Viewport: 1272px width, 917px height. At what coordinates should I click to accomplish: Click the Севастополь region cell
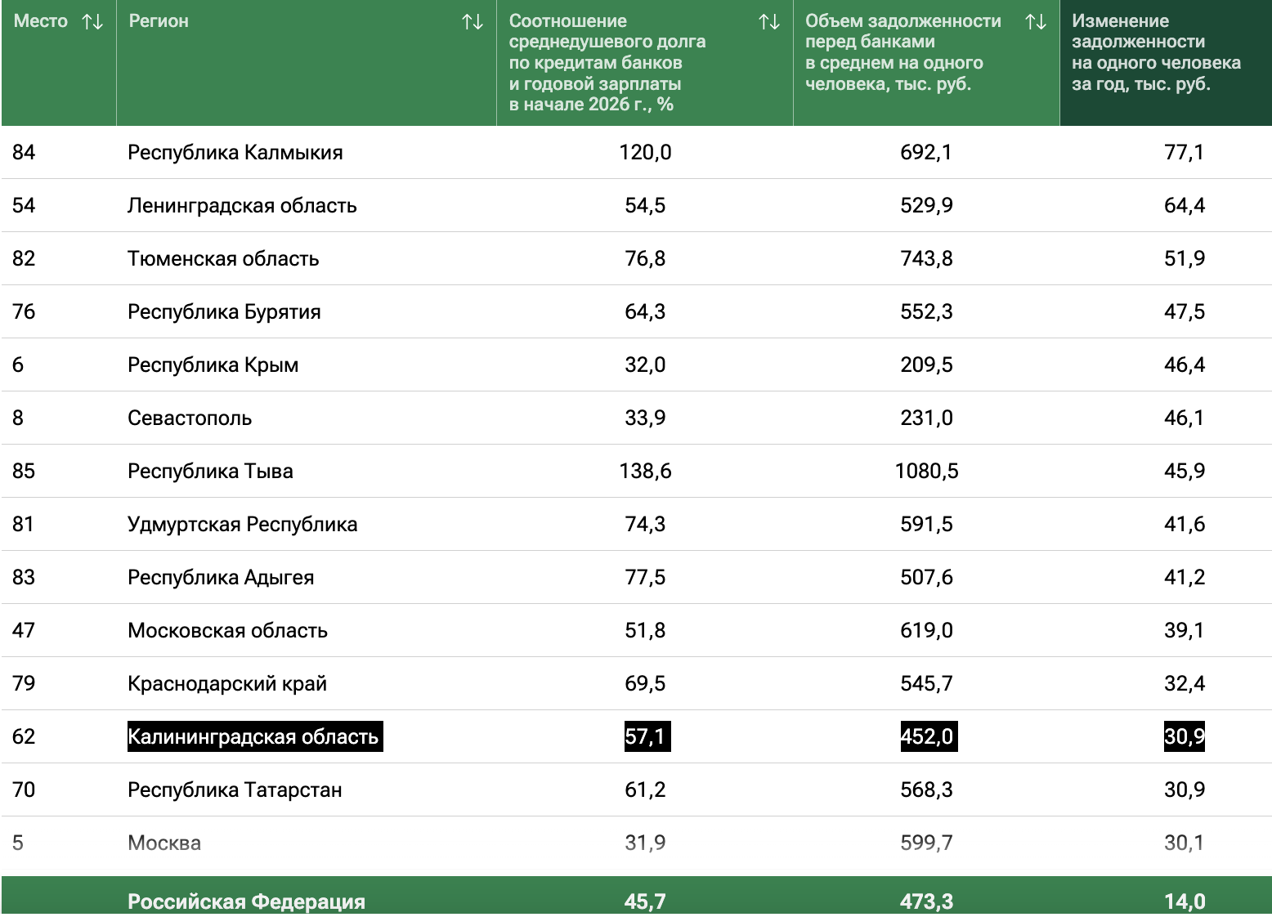tap(190, 418)
